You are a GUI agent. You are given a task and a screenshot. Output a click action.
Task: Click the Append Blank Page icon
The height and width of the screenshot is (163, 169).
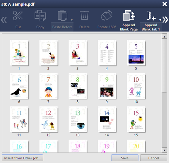129,15
